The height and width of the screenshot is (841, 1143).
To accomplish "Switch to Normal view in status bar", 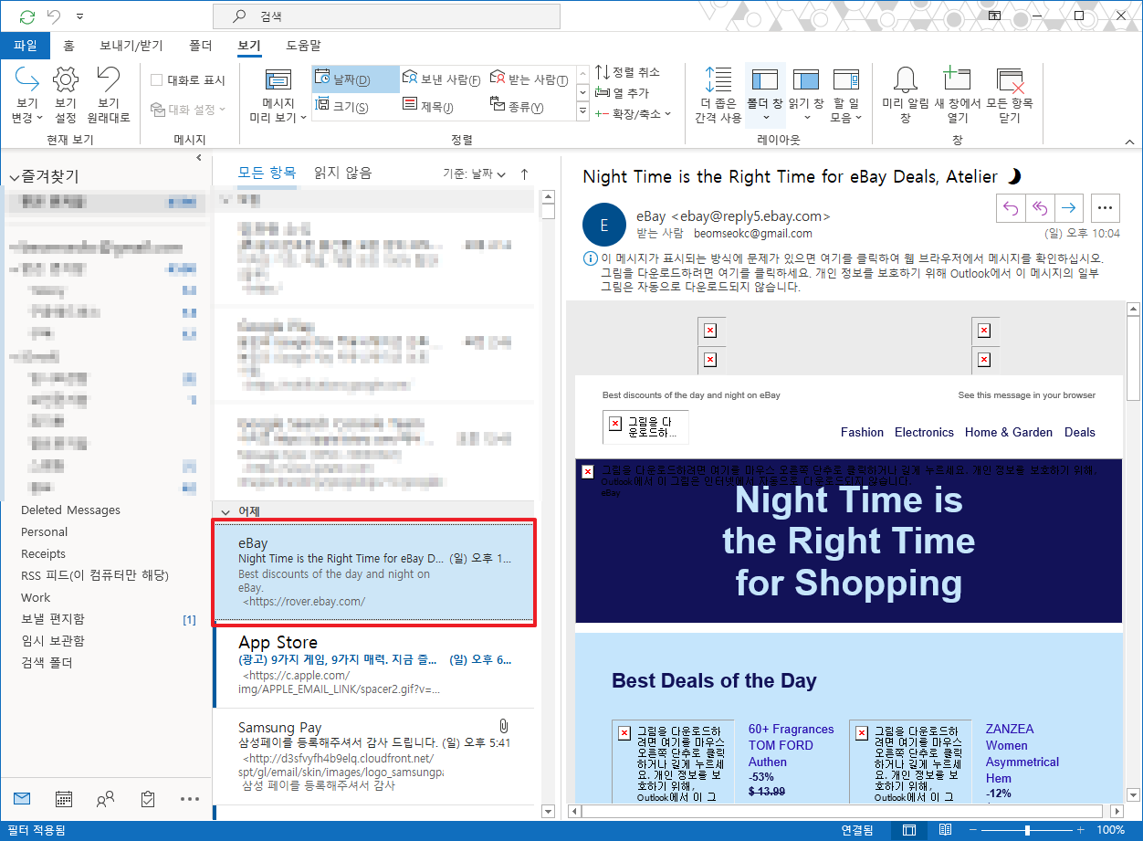I will (909, 830).
